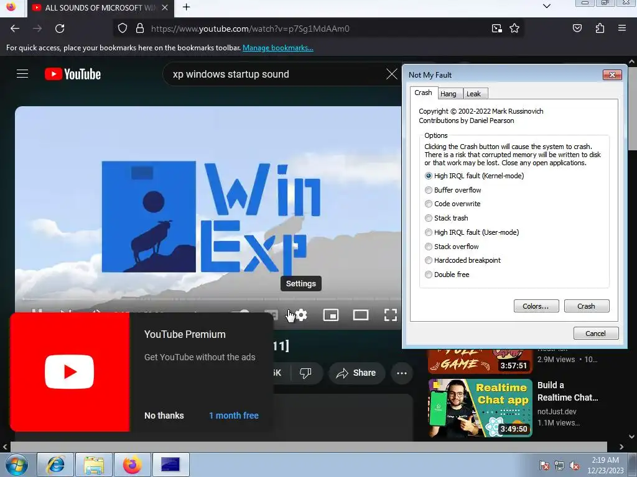This screenshot has width=637, height=477.
Task: Bookmark this page with star icon
Action: (x=514, y=29)
